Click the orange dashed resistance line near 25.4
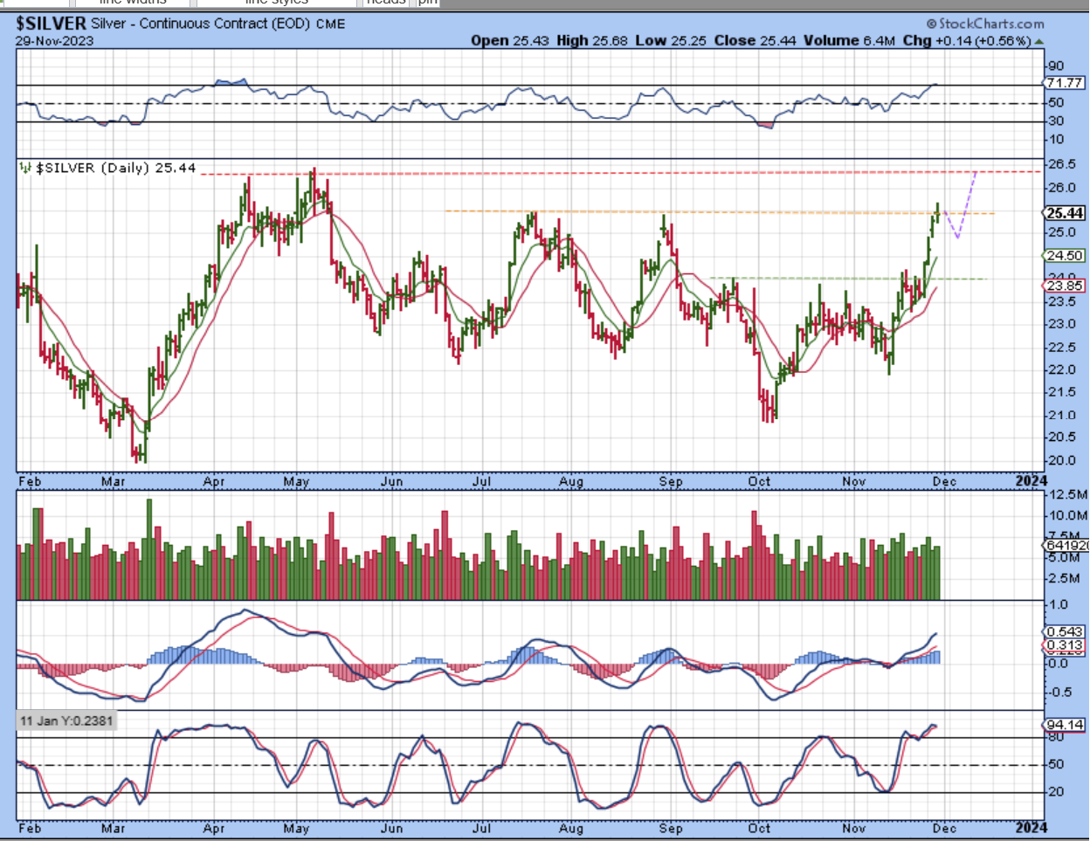Viewport: 1090px width, 841px height. point(719,212)
